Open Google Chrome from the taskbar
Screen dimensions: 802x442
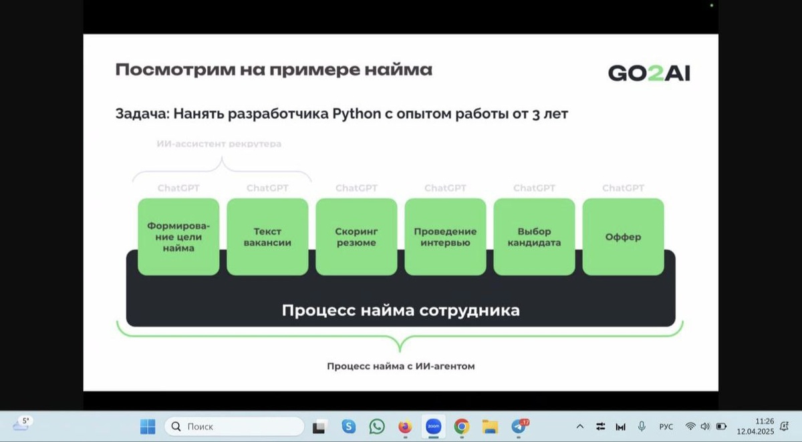(x=461, y=426)
